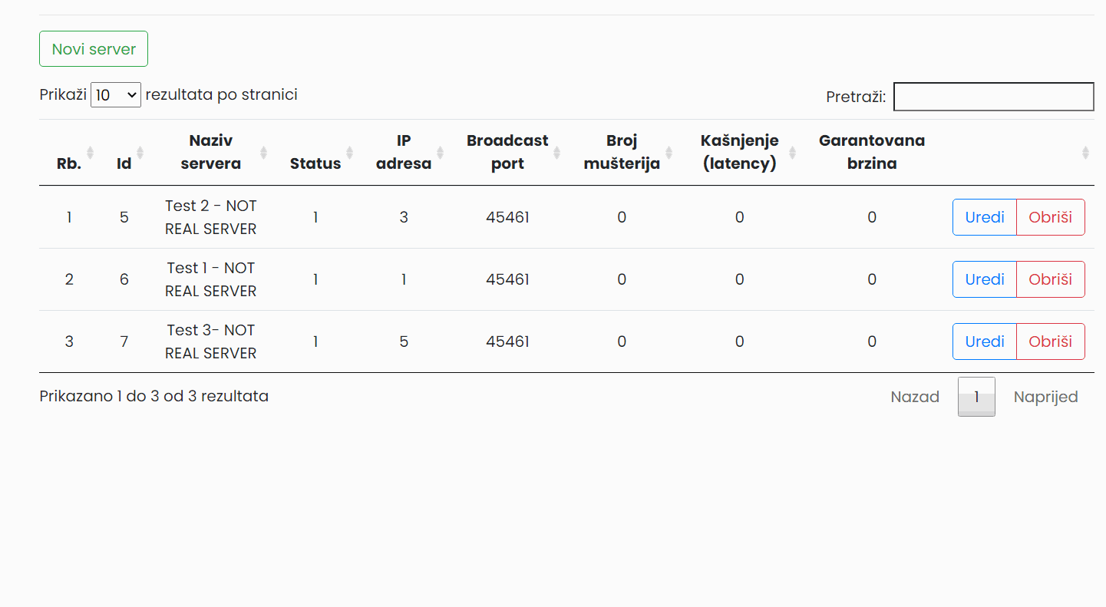Click the Novi server button
The image size is (1106, 607).
pos(94,49)
